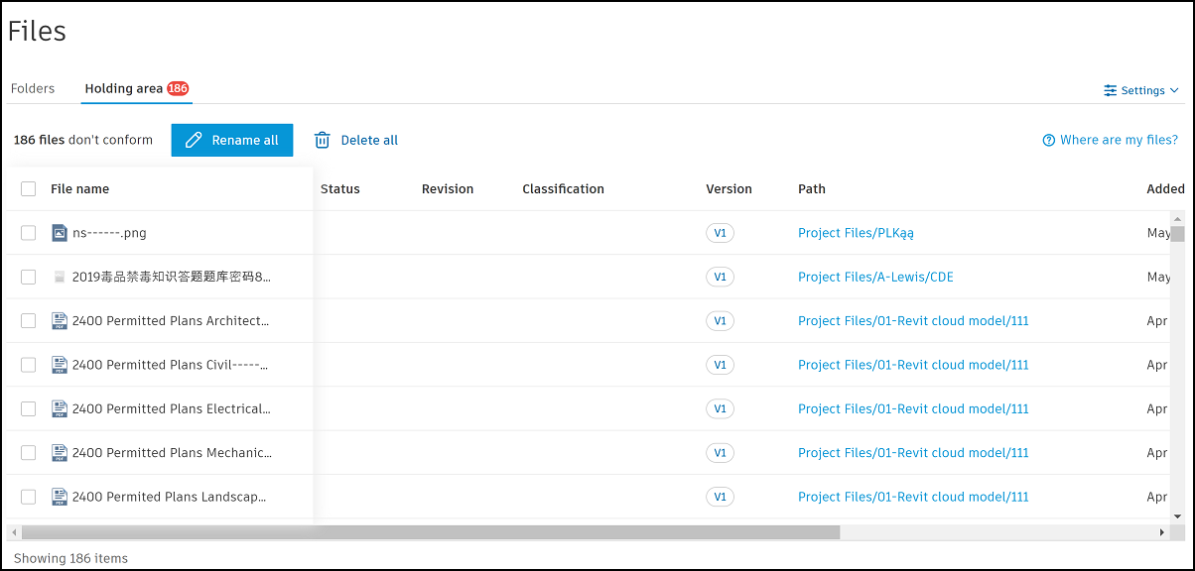
Task: Open the Project Files/A-Lewis/CDE path link
Action: [875, 278]
